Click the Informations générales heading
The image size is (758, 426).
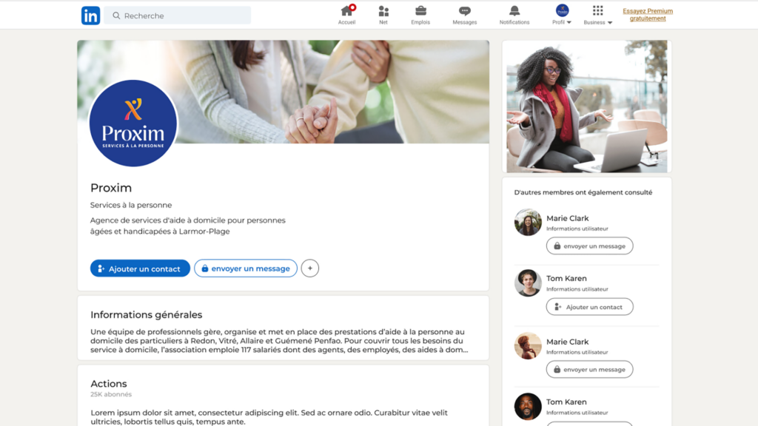[146, 315]
